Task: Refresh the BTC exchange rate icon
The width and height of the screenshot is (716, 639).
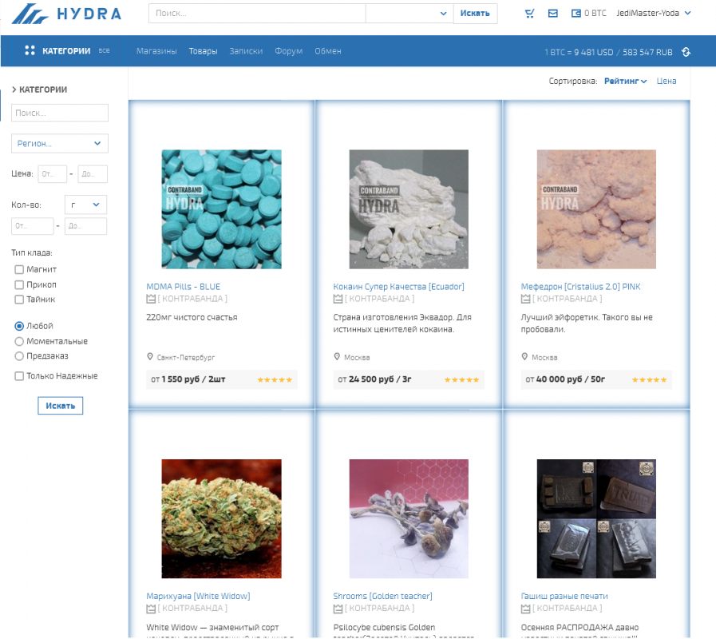Action: point(686,52)
